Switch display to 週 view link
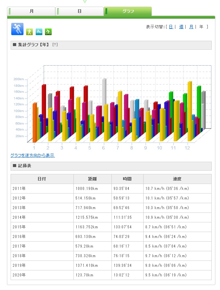This screenshot has width=220, height=290. pos(181,27)
